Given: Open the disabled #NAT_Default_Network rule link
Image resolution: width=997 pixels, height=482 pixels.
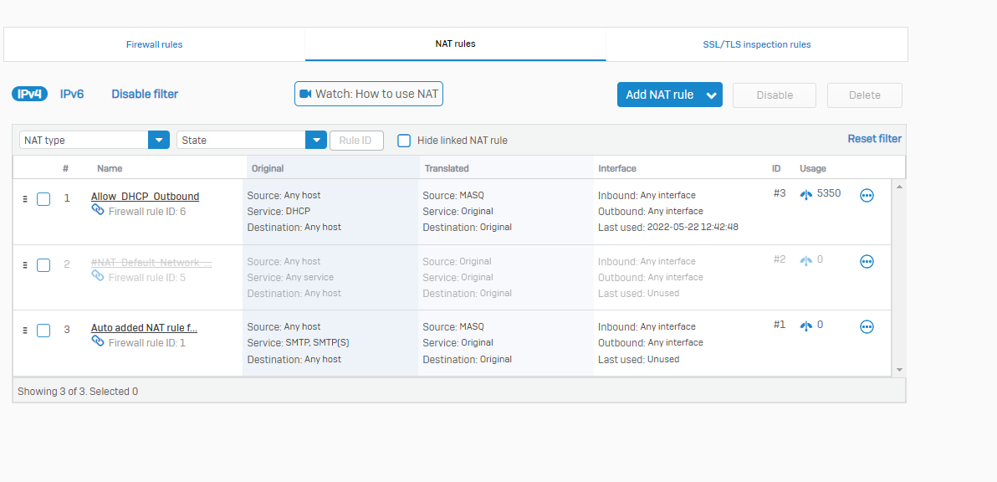Looking at the screenshot, I should pyautogui.click(x=151, y=263).
